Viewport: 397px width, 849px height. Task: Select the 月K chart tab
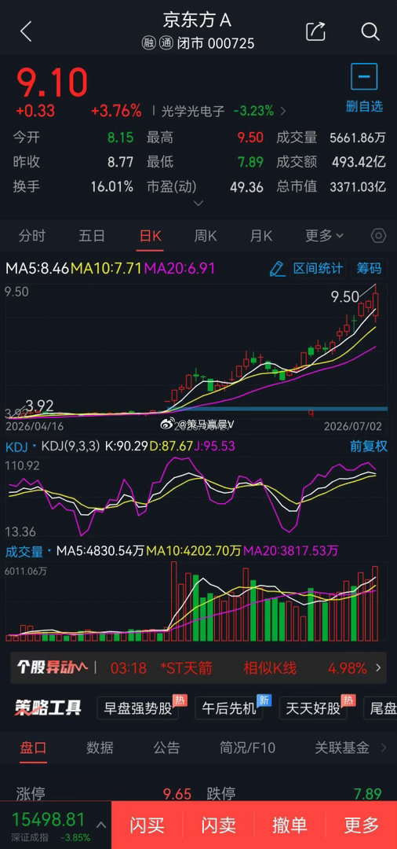tap(261, 236)
